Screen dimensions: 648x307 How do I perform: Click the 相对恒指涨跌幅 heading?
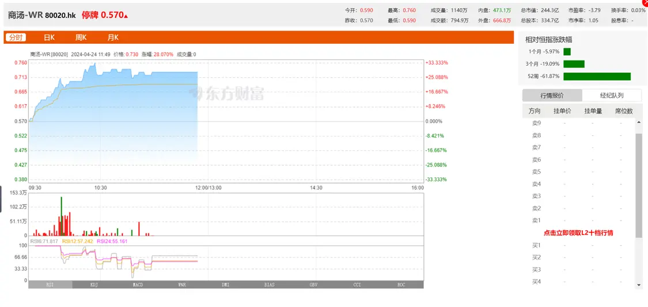(548, 39)
